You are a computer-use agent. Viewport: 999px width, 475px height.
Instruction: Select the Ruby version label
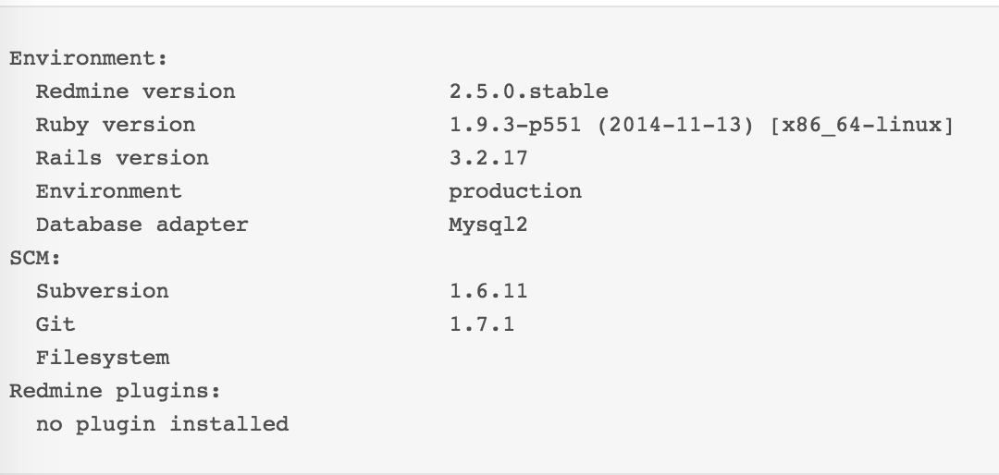coord(116,125)
